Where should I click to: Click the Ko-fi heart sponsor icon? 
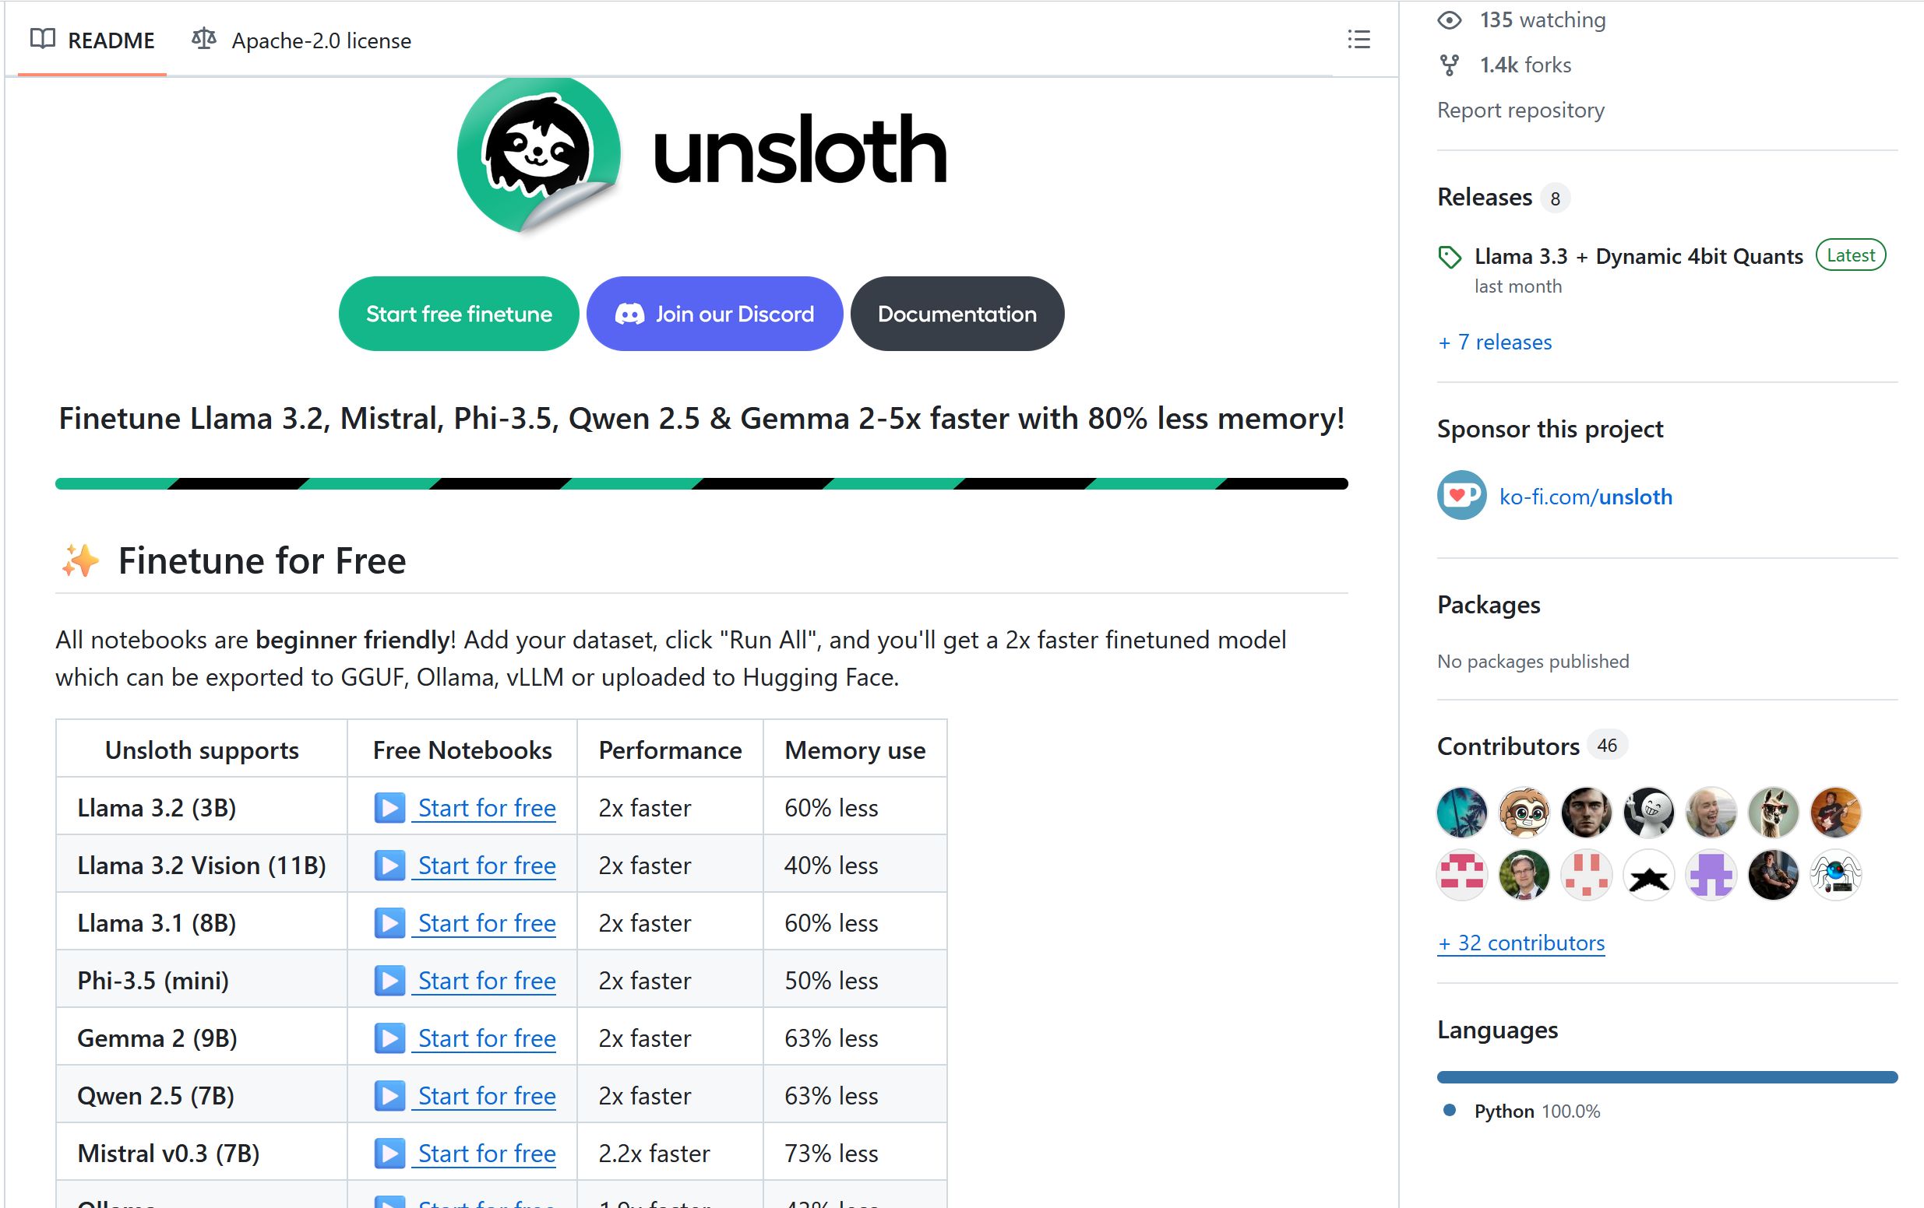[1461, 496]
